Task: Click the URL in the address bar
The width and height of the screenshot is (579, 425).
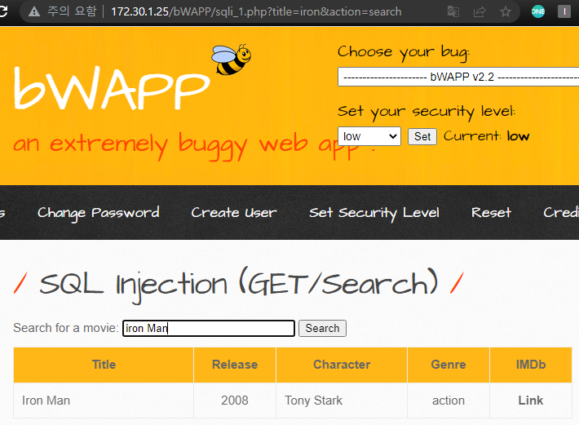Action: tap(256, 11)
